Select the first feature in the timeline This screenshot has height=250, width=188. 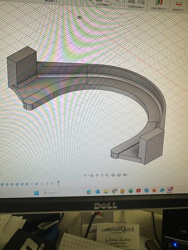(2, 184)
